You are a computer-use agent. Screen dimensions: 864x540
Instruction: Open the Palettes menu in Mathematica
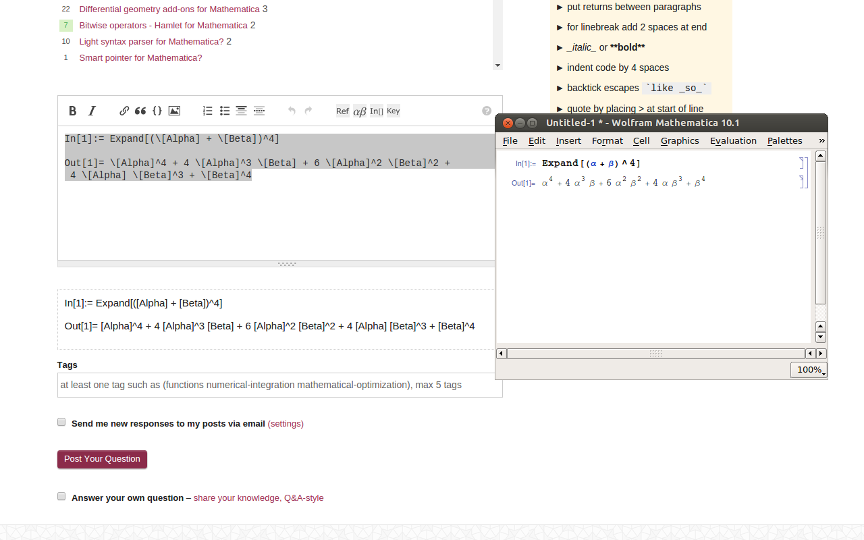[x=785, y=140]
